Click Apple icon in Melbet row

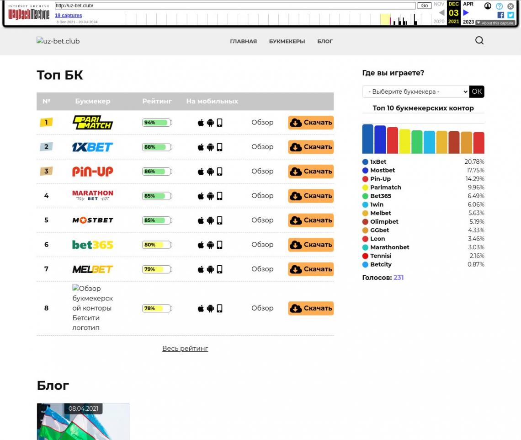pyautogui.click(x=201, y=269)
